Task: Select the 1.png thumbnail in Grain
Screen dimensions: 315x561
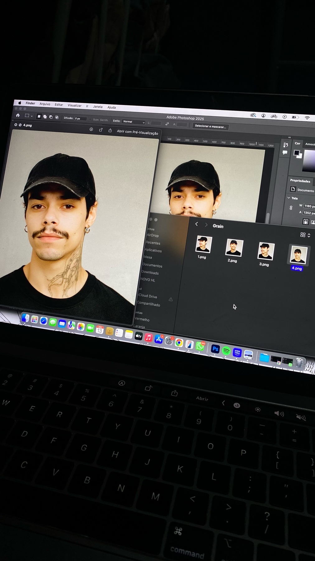Action: pos(204,244)
